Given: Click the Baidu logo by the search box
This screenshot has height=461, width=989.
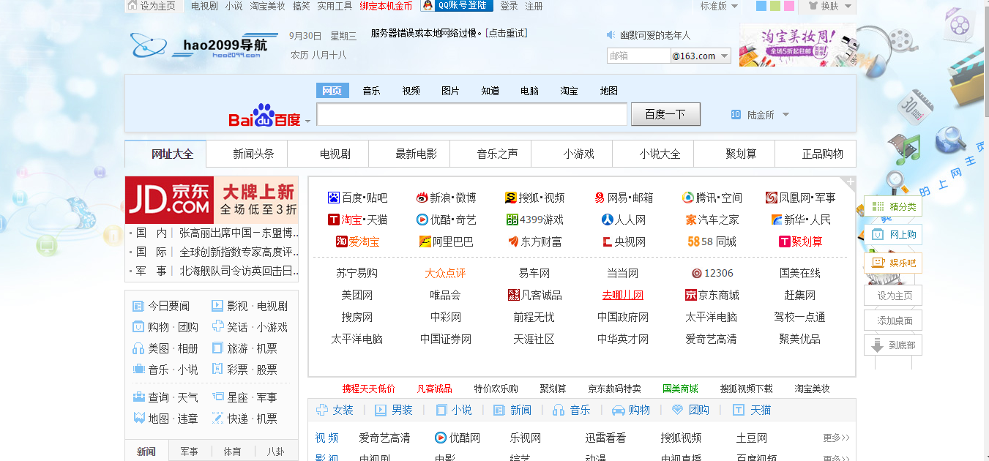Looking at the screenshot, I should (x=265, y=116).
